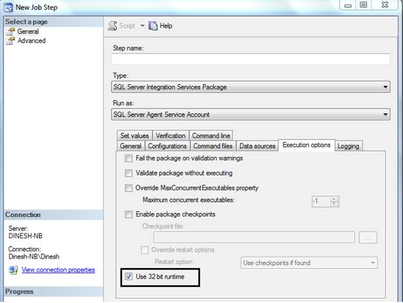Select the Advanced page in sidebar
The height and width of the screenshot is (303, 403).
coord(31,41)
